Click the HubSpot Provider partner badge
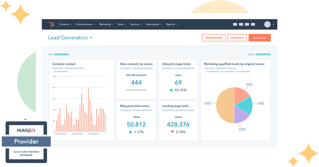 point(26,142)
